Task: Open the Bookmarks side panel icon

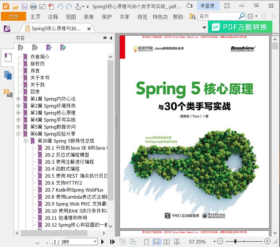Action: point(8,57)
